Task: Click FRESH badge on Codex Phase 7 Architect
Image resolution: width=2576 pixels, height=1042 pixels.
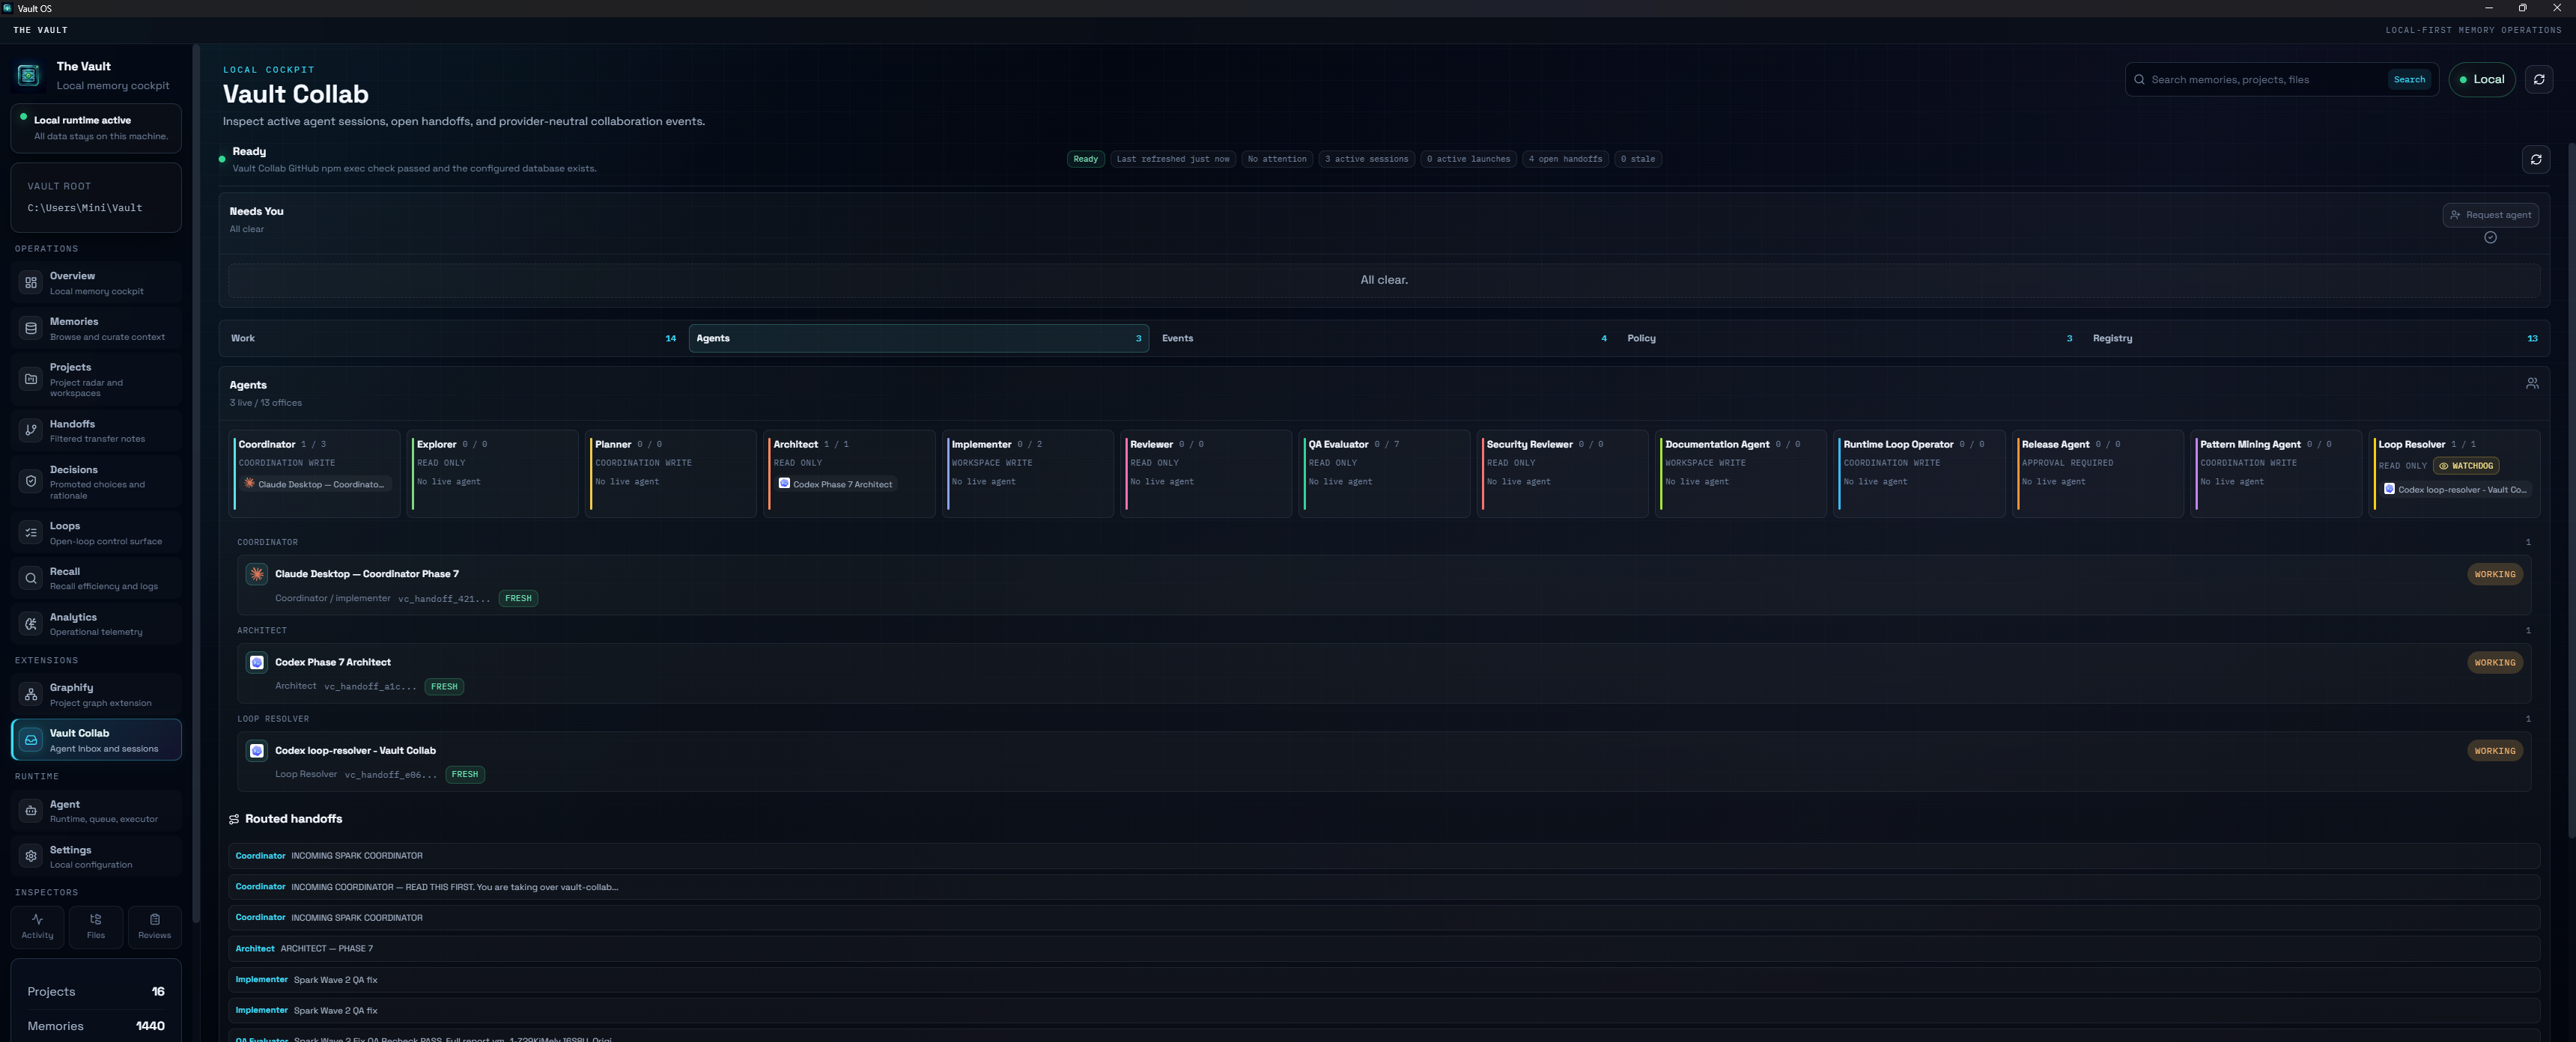Action: 444,687
